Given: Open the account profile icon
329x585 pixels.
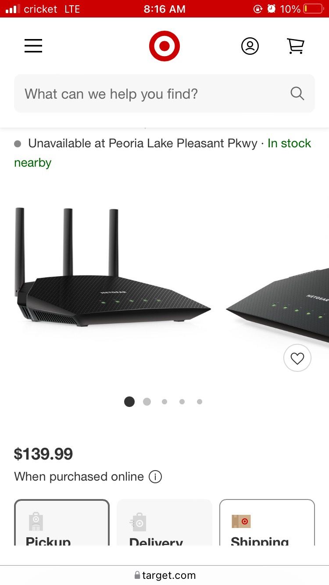Looking at the screenshot, I should pyautogui.click(x=250, y=46).
